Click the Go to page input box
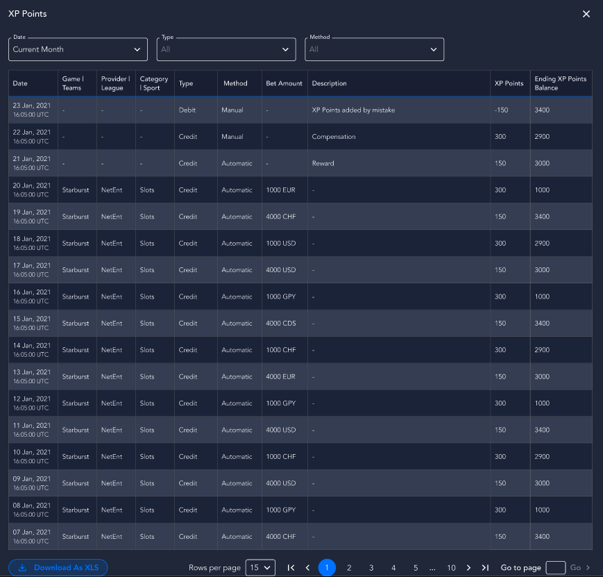Image resolution: width=603 pixels, height=577 pixels. coord(556,568)
